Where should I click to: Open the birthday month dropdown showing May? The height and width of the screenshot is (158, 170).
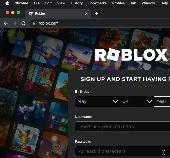(x=98, y=102)
